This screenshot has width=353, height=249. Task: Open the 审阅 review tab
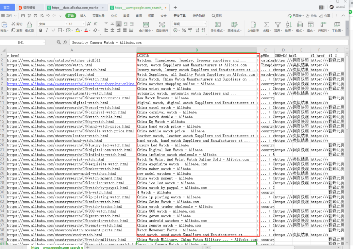click(x=139, y=16)
